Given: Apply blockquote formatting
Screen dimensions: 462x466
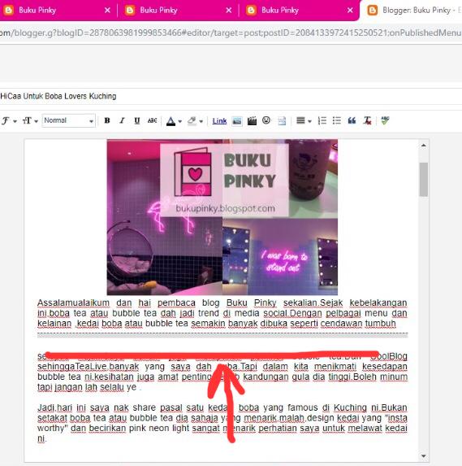Looking at the screenshot, I should (x=352, y=120).
